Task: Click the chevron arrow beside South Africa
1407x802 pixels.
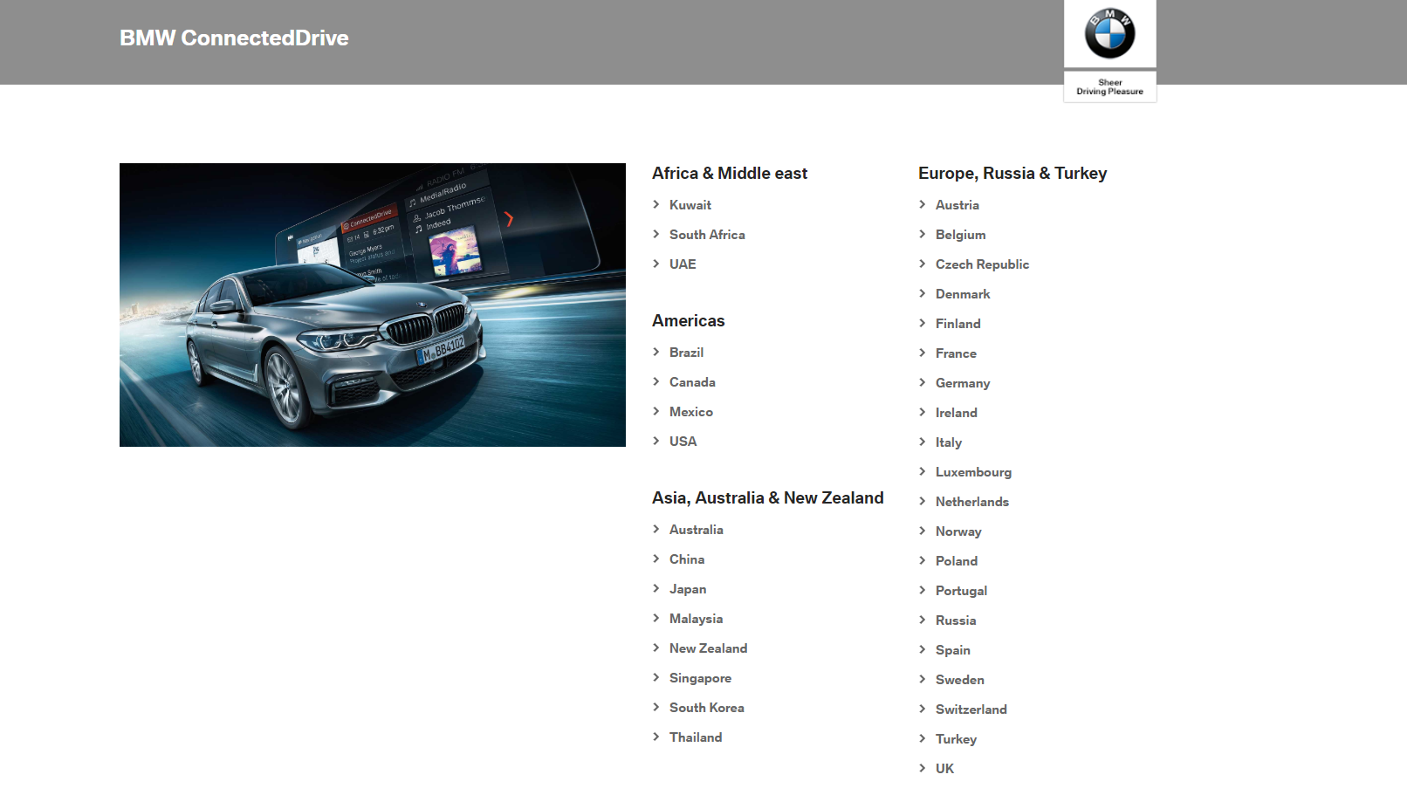Action: click(656, 234)
